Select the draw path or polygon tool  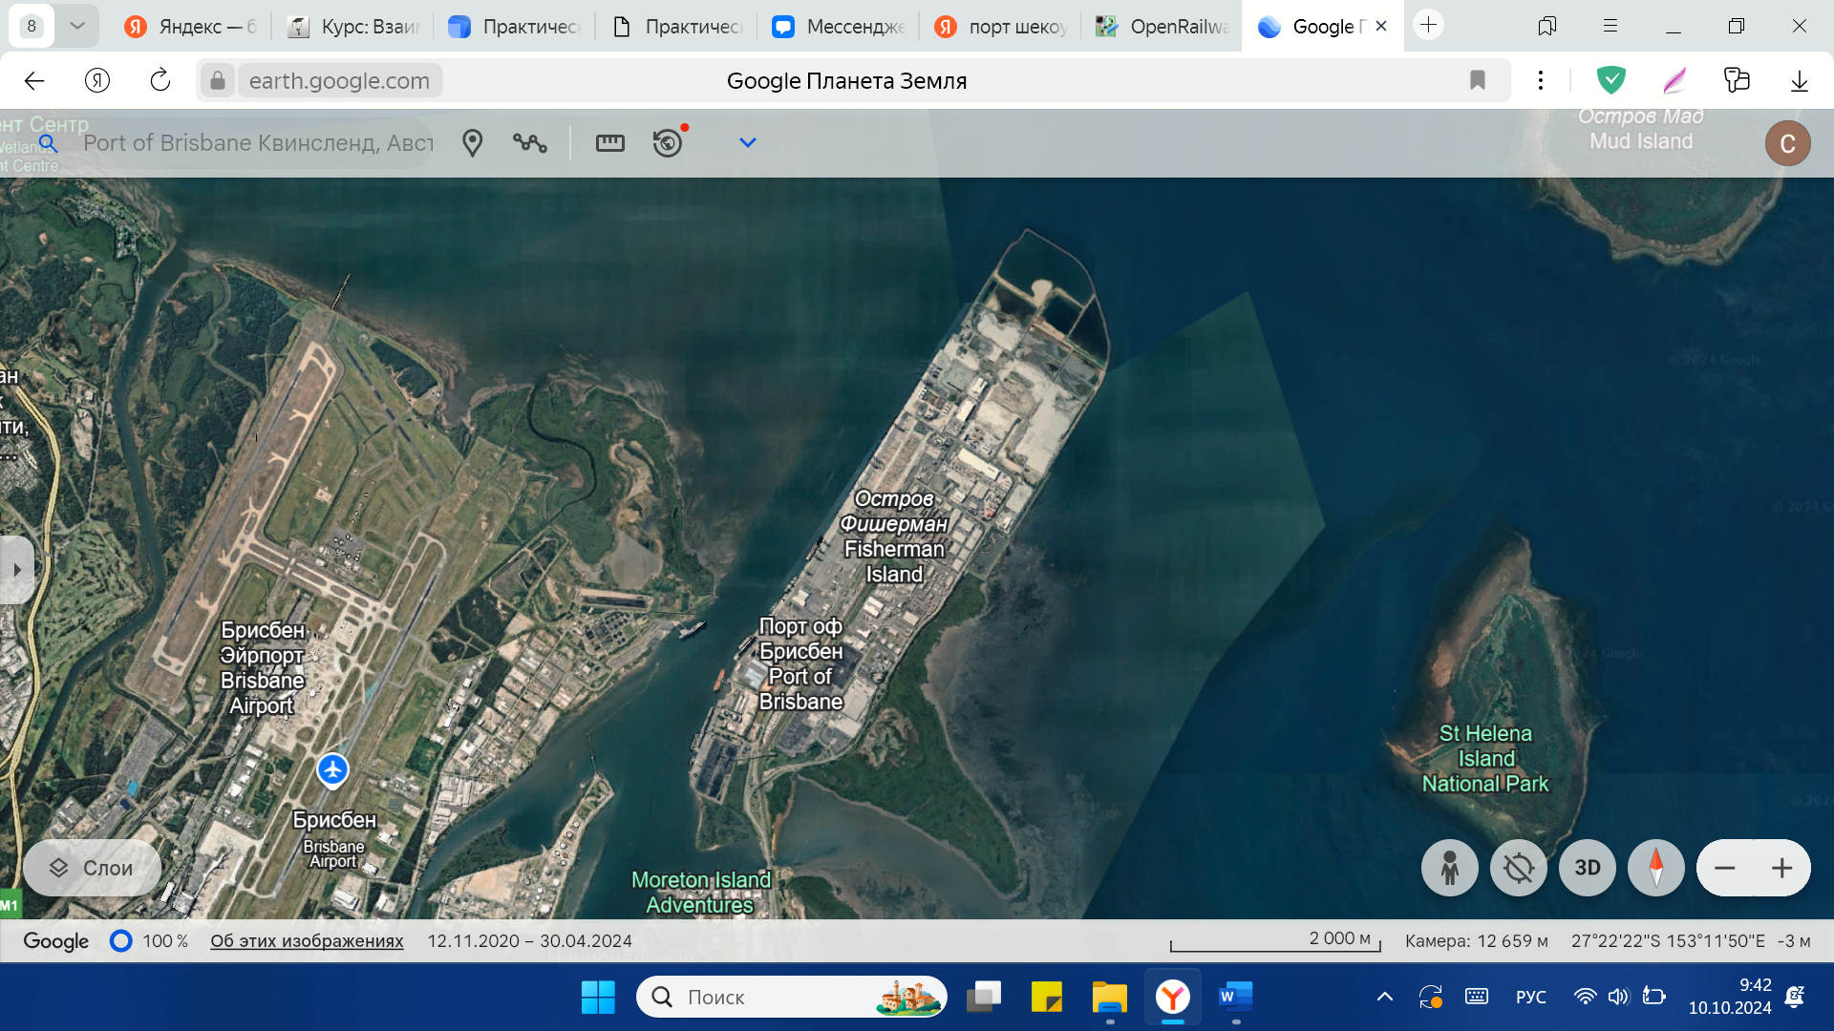tap(530, 143)
